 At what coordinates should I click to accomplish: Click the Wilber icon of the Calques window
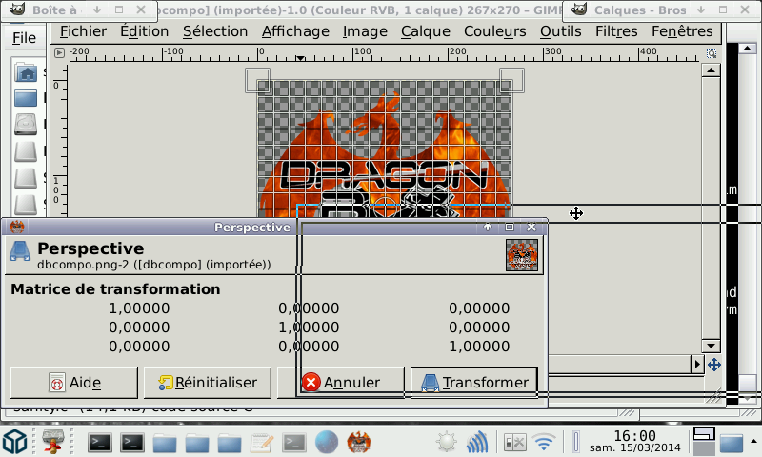click(x=578, y=9)
